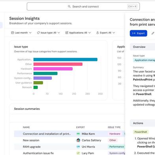155x155 pixels.
Task: Click the pink Hardware bar in chart
Action: (53, 69)
